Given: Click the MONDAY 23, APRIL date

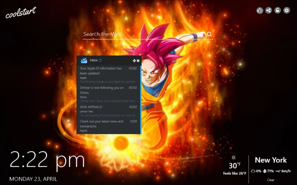Looking at the screenshot, I should point(33,179).
